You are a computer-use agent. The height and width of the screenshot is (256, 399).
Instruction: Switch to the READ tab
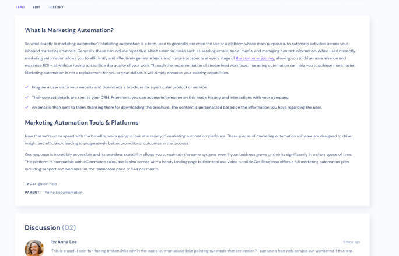pos(20,7)
